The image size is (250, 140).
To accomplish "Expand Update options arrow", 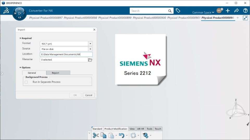I will point(138,136).
